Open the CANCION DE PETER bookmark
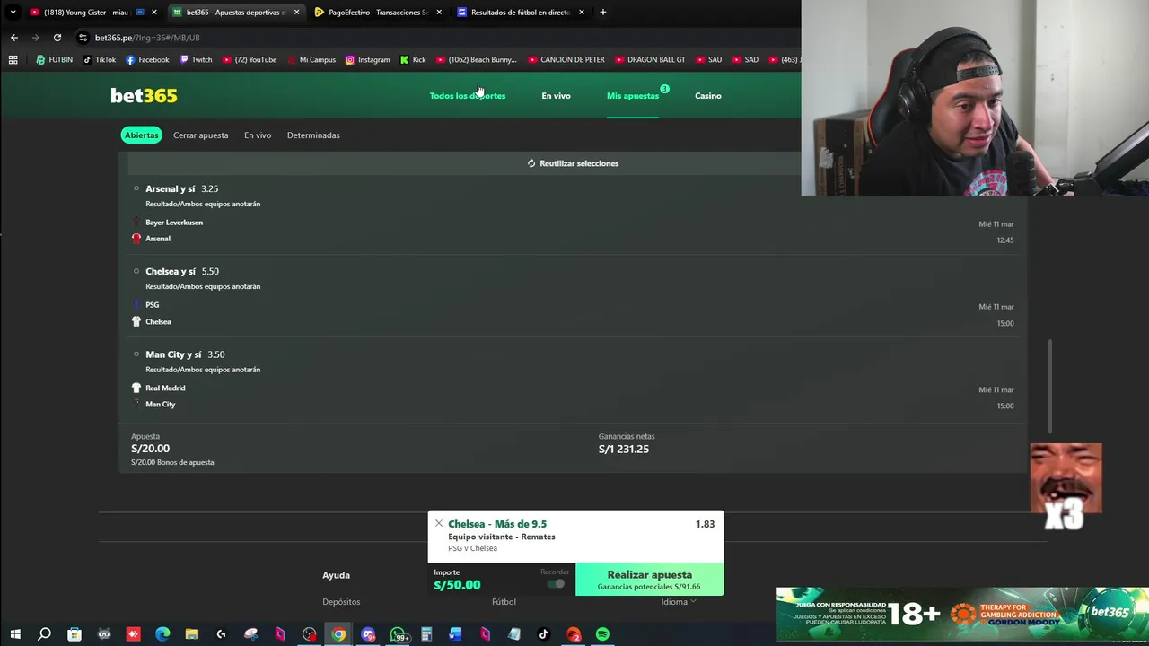The width and height of the screenshot is (1149, 646). (566, 60)
